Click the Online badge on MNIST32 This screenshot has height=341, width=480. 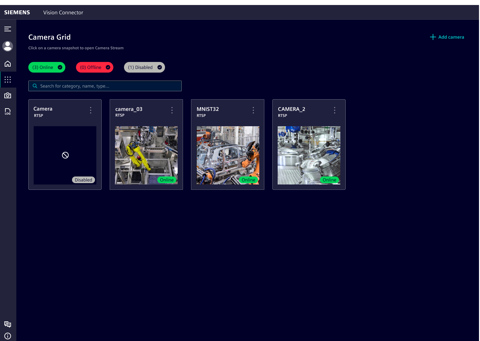[x=248, y=180]
